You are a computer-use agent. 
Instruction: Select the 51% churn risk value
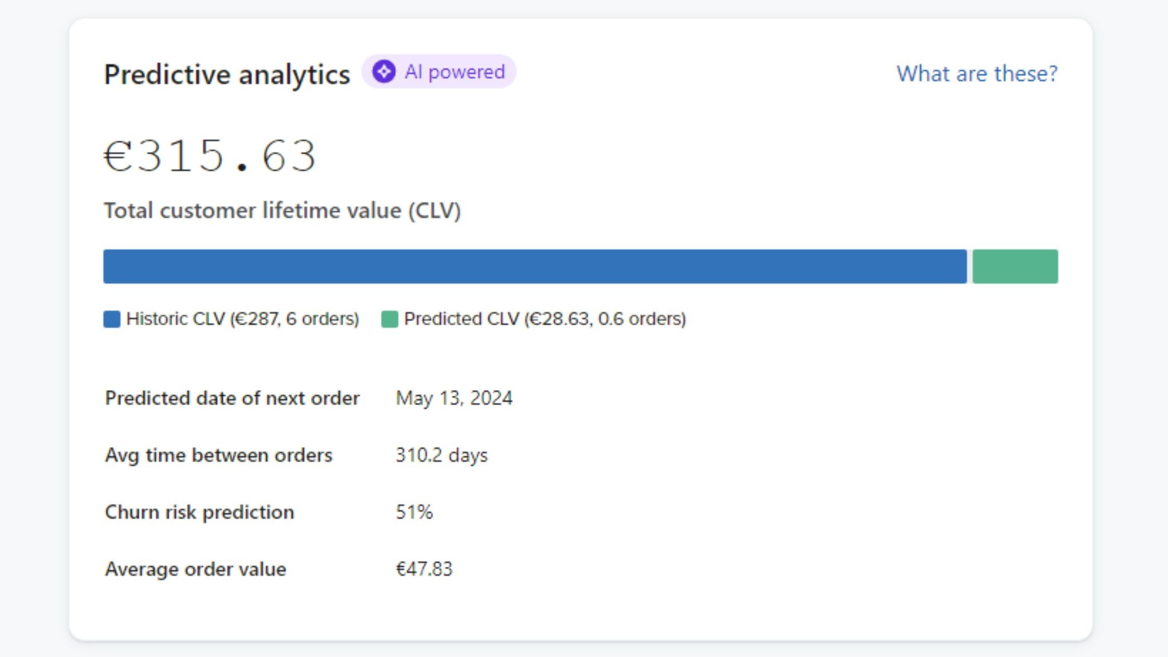414,512
